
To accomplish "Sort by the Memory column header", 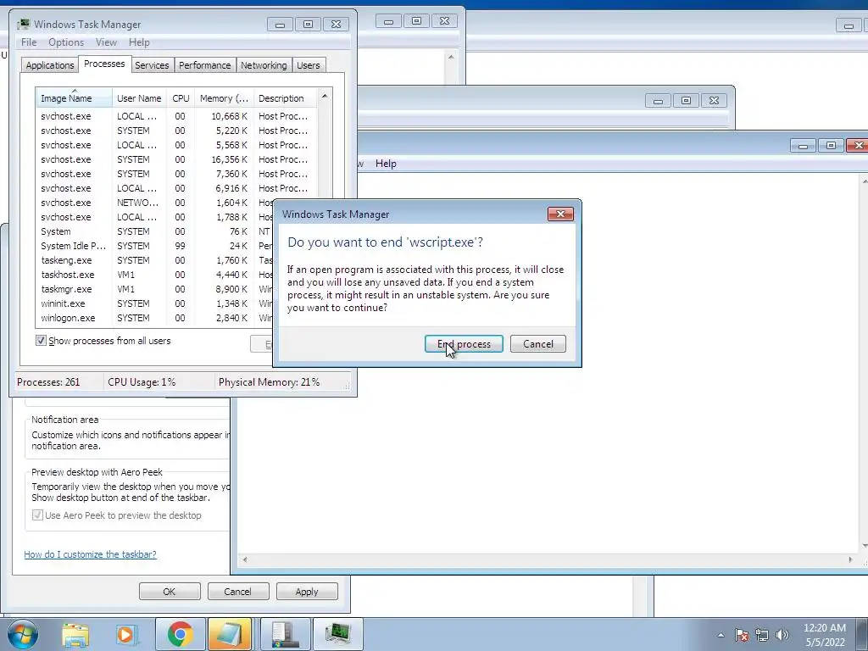I will tap(224, 98).
